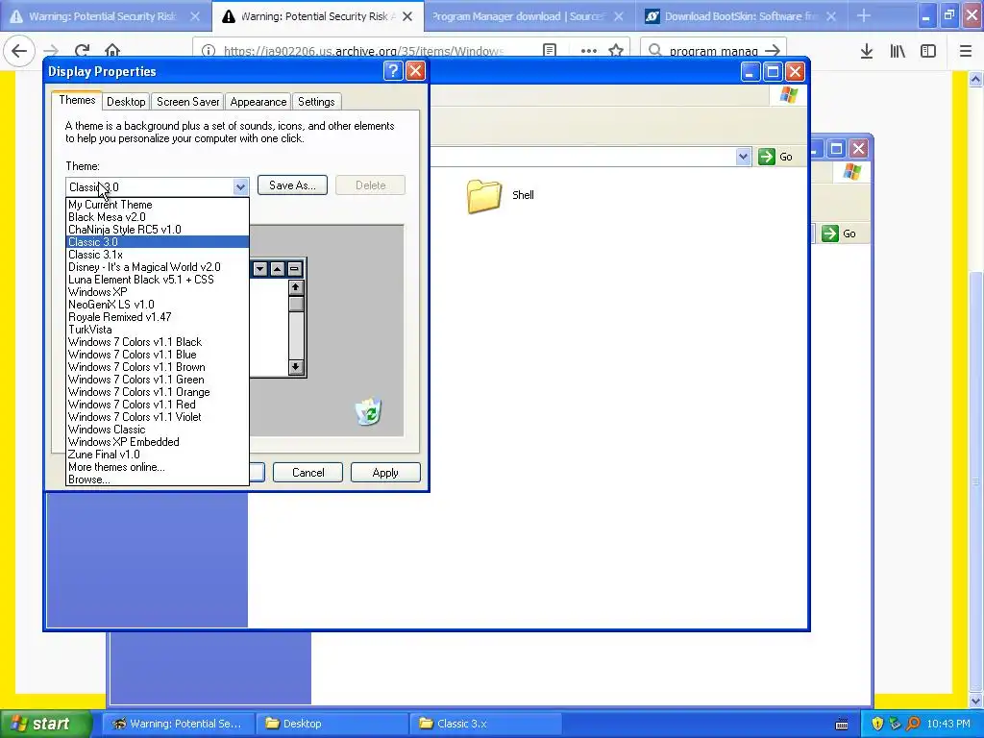Select Black Mesa v2.0 theme
This screenshot has width=984, height=738.
click(158, 217)
